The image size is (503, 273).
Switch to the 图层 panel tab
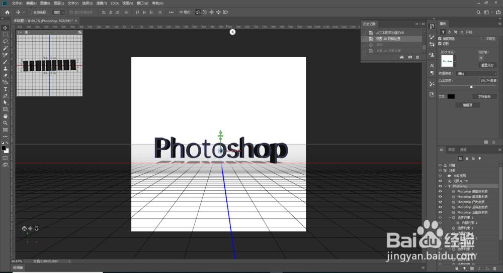pyautogui.click(x=451, y=150)
